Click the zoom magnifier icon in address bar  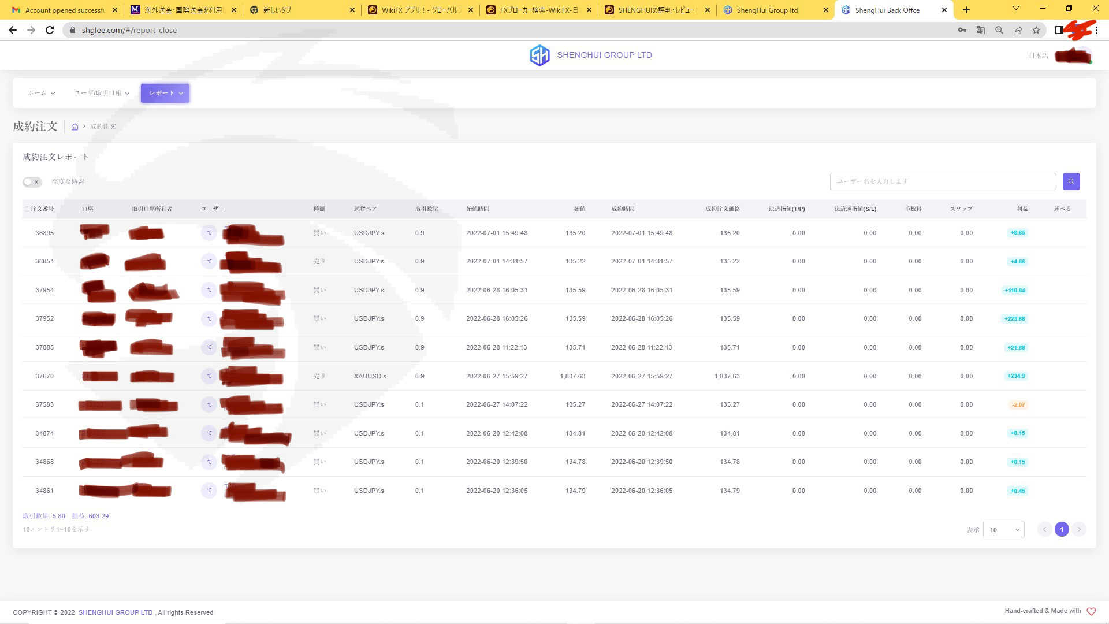point(999,30)
